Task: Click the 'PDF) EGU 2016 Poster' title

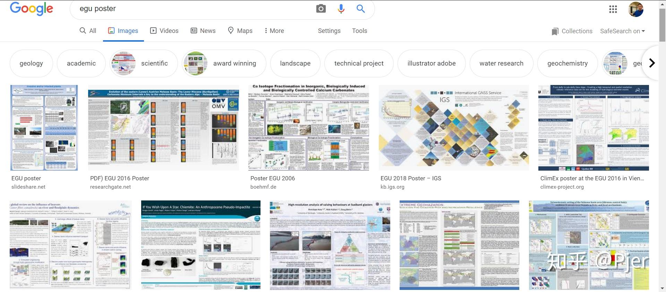Action: (x=120, y=178)
